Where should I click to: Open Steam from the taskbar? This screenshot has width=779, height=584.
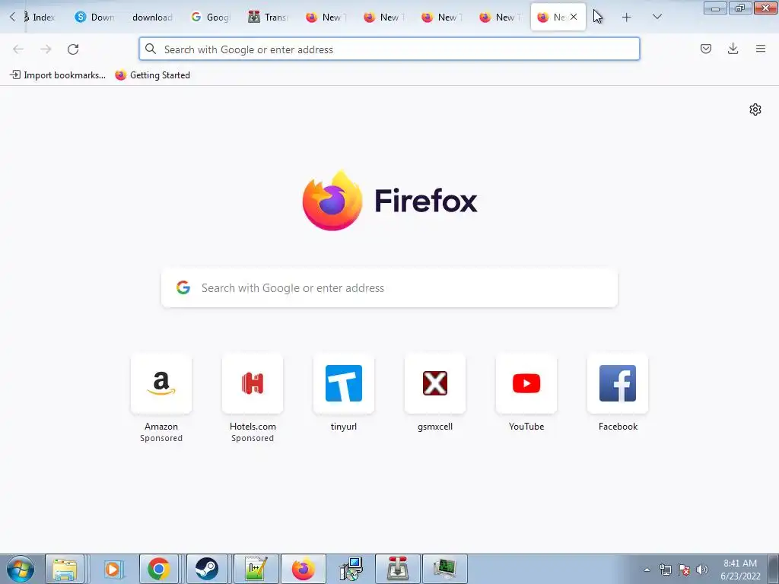tap(206, 569)
